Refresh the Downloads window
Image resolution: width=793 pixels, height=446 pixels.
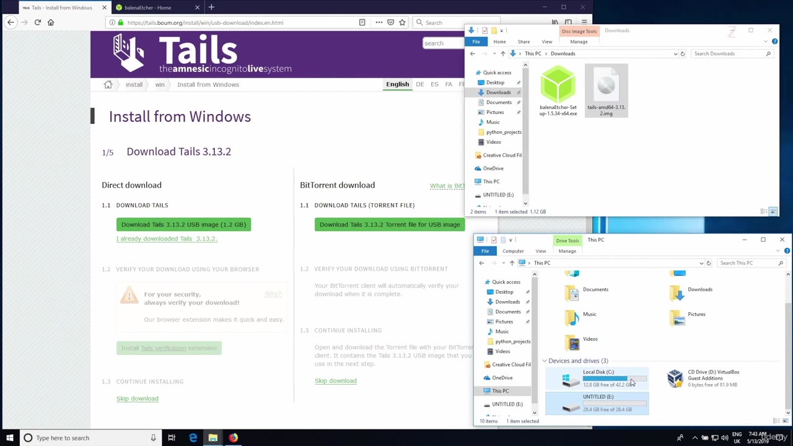[x=682, y=53]
